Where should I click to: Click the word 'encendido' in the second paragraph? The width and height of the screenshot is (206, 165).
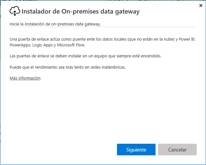tap(151, 56)
